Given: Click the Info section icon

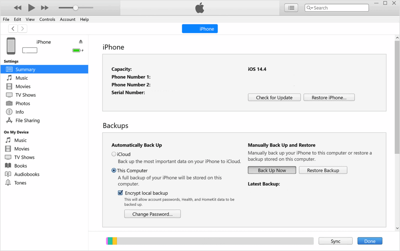Looking at the screenshot, I should click(x=10, y=112).
